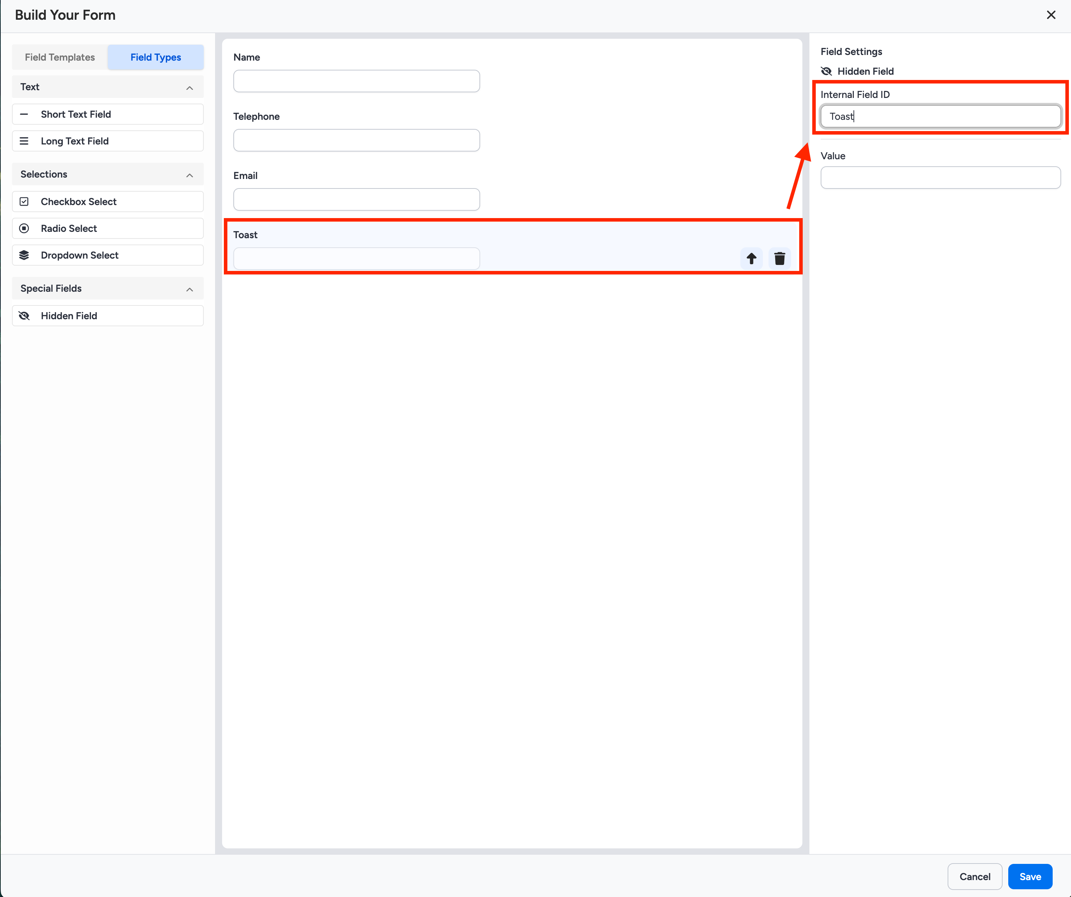Screen dimensions: 1071x897
Task: Click the Email field label
Action: tap(245, 175)
